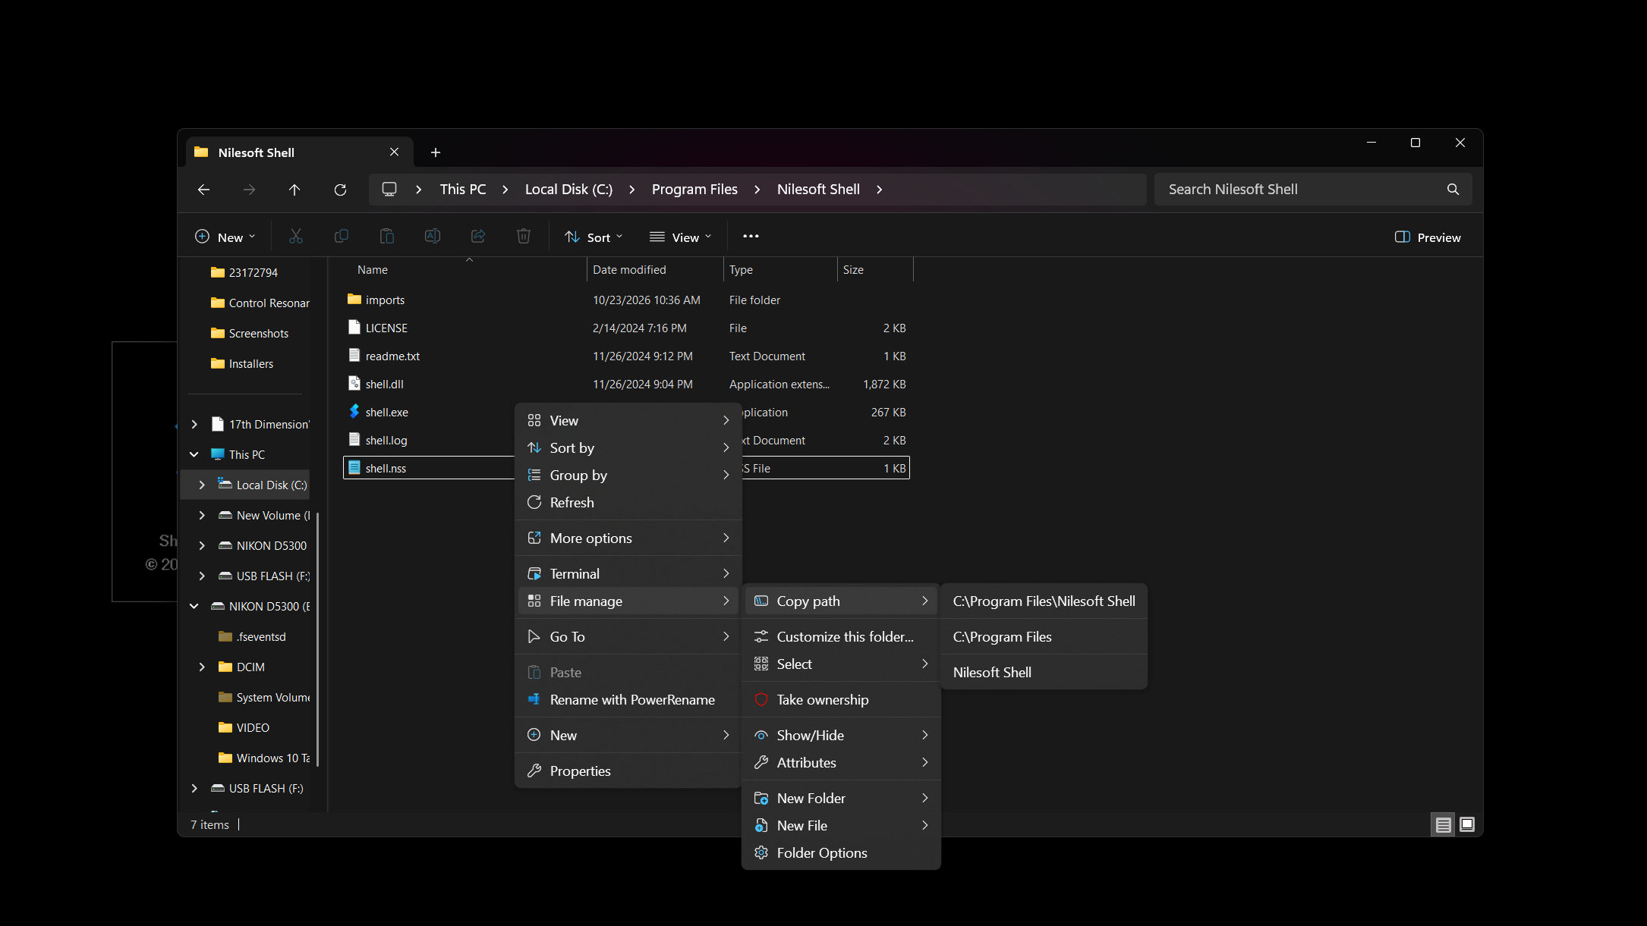Click the Rename icon in toolbar
Viewport: 1647px width, 926px height.
click(433, 237)
